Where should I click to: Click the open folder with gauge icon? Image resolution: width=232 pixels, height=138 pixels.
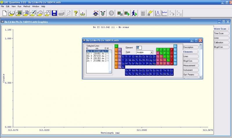click(40, 13)
